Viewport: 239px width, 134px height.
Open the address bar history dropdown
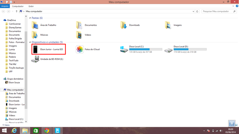click(193, 11)
